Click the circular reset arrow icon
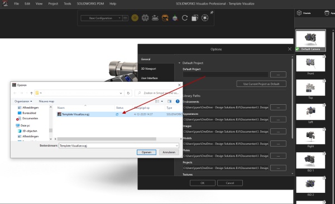 coord(185,18)
